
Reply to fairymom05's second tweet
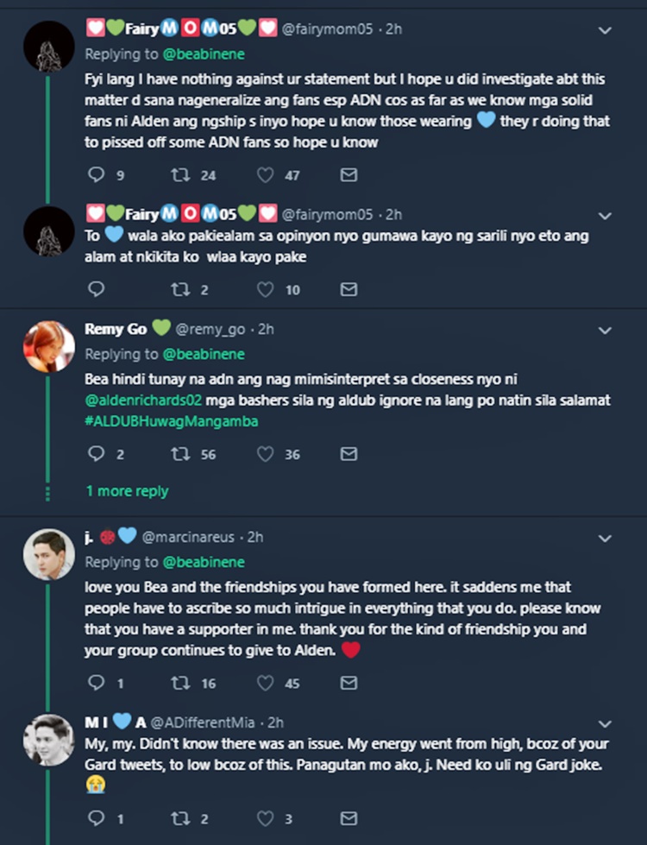coord(96,289)
